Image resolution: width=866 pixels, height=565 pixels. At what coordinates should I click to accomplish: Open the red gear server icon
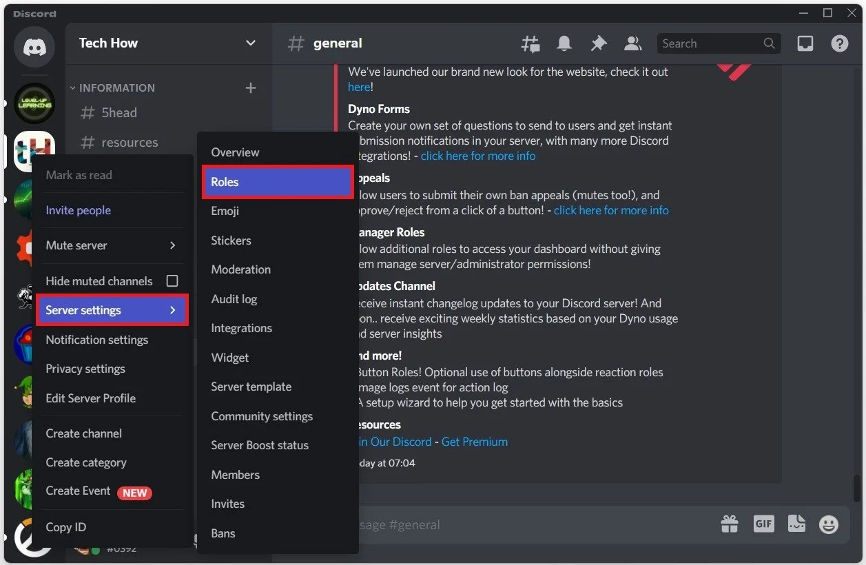coord(25,248)
